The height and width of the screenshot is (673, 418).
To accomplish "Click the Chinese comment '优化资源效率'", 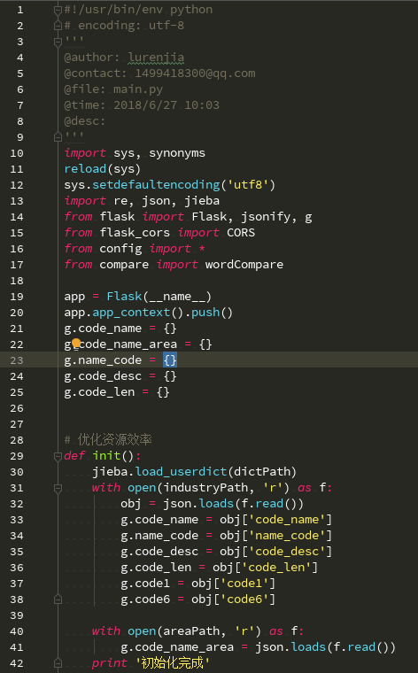I will [x=115, y=440].
